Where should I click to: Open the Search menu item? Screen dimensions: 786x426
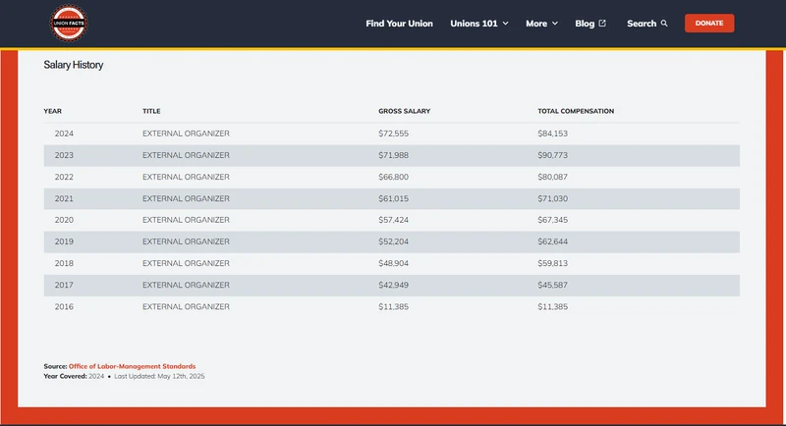[x=641, y=24]
